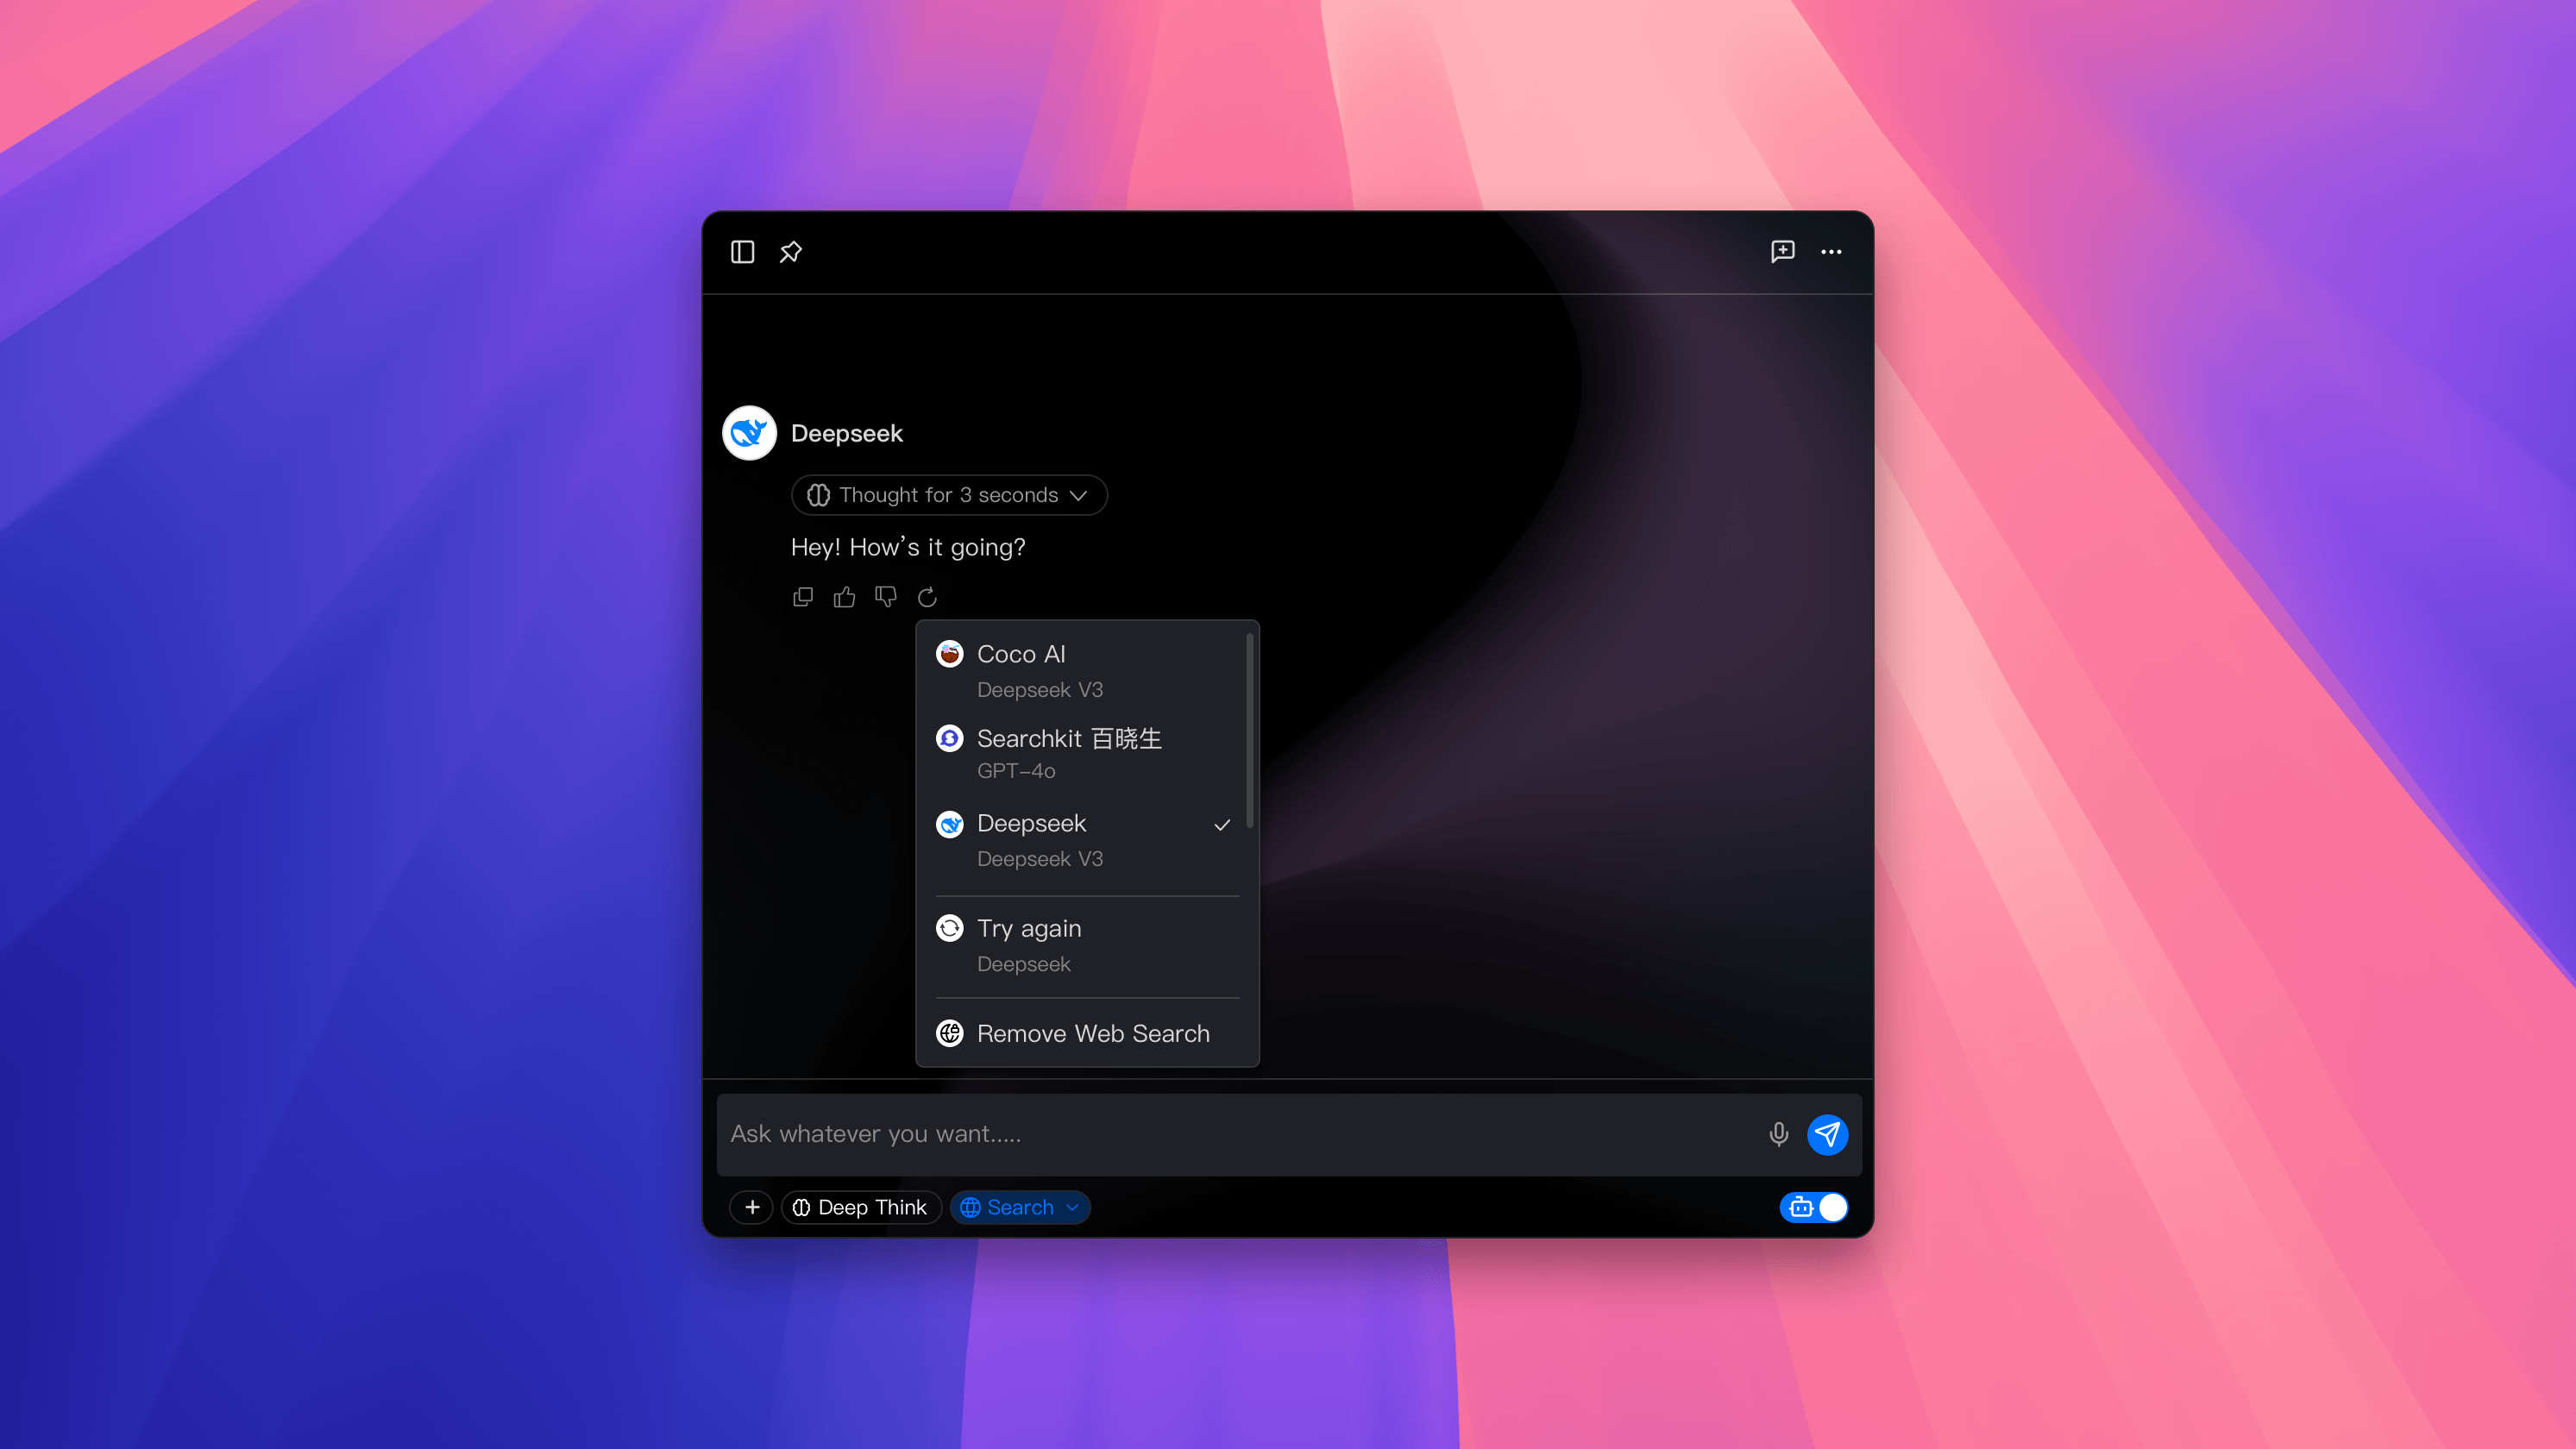Toggle the sidebar panel icon
2576x1449 pixels.
coord(742,252)
